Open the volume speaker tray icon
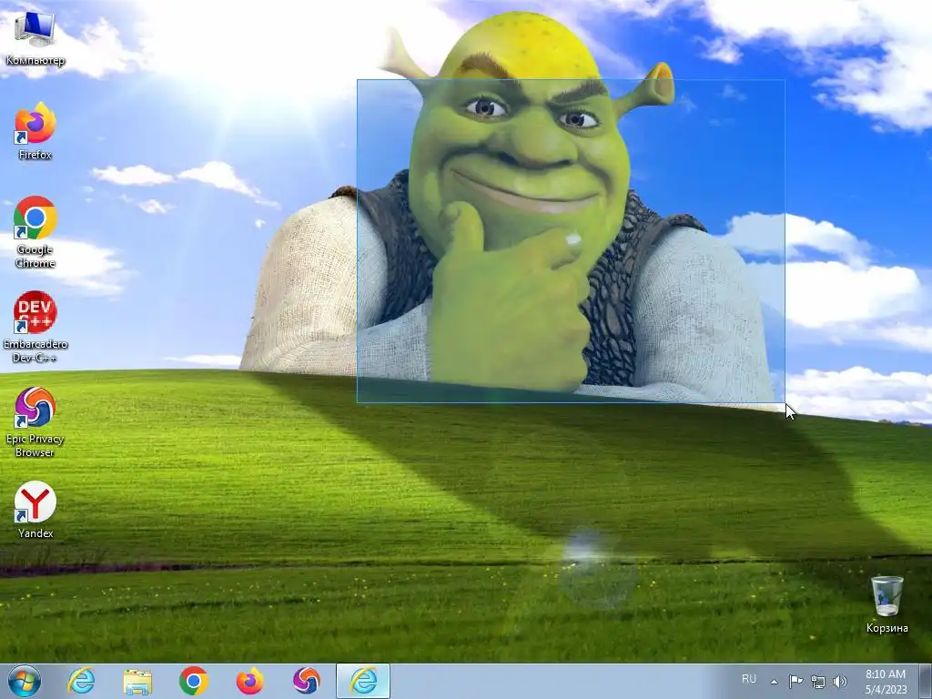This screenshot has width=932, height=699. (840, 682)
